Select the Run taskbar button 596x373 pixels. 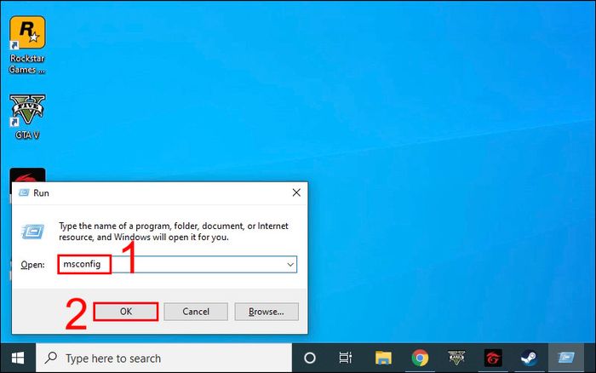[x=566, y=358]
